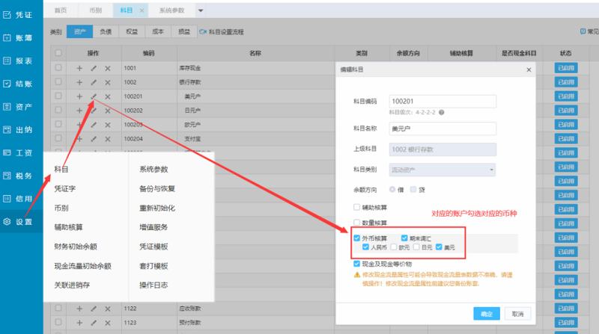Click the help icon beside 科目级次
The width and height of the screenshot is (599, 334).
tap(442, 113)
